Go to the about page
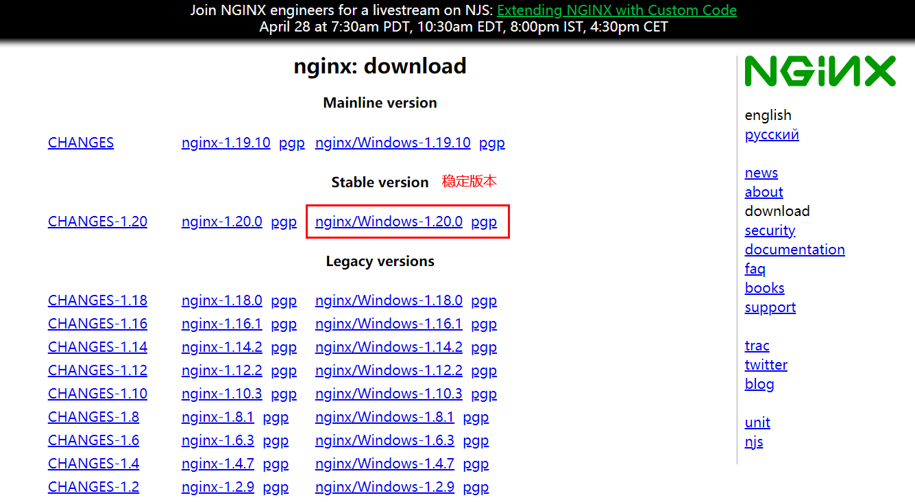Screen dimensions: 915x502 coord(764,192)
